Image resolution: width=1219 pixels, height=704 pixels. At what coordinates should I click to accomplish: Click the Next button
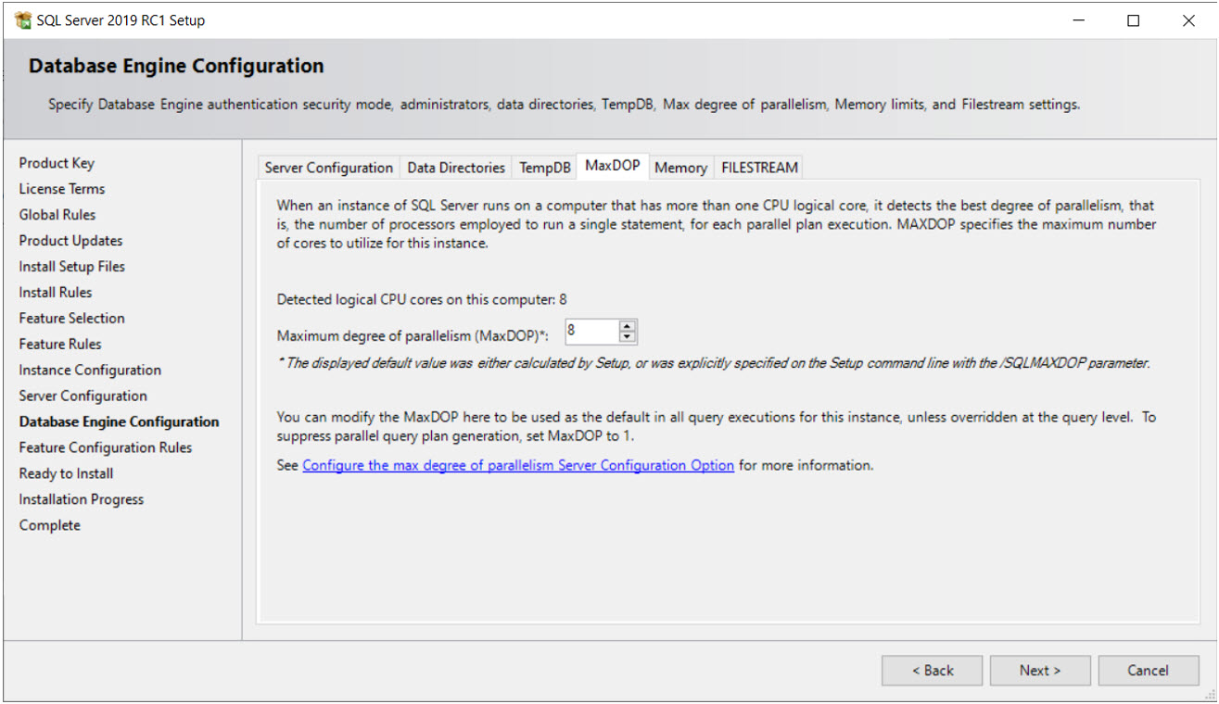pyautogui.click(x=1039, y=670)
